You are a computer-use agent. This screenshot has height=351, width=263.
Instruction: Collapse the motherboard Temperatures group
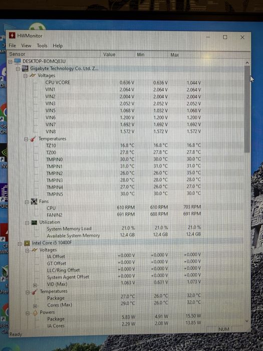(x=26, y=139)
